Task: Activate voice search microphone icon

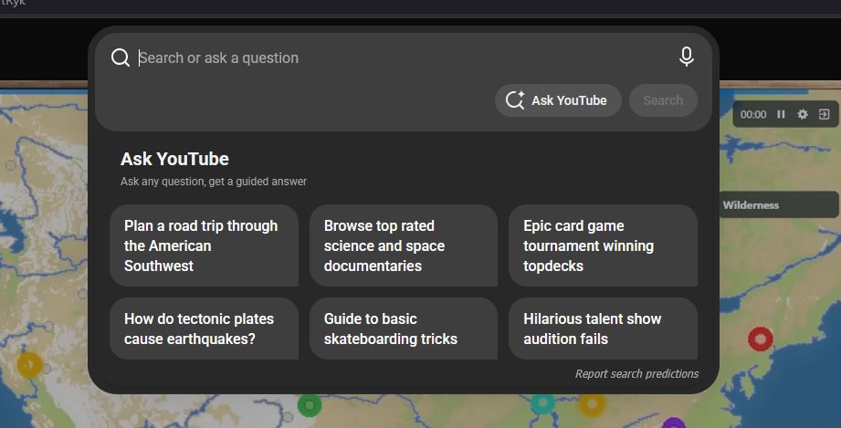Action: click(x=686, y=57)
